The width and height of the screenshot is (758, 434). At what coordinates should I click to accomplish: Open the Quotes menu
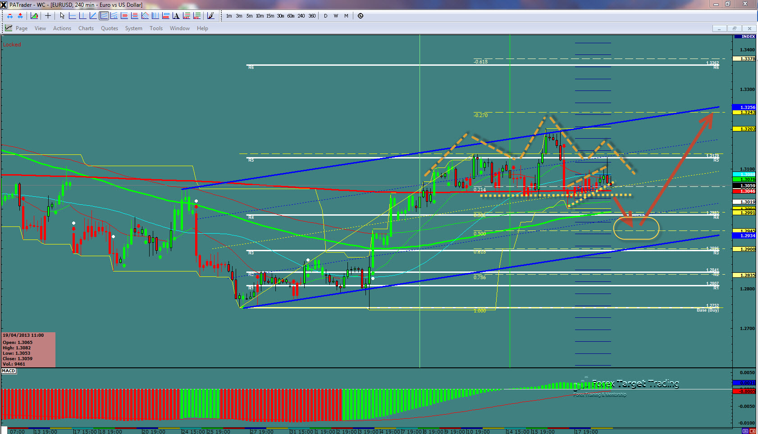110,28
